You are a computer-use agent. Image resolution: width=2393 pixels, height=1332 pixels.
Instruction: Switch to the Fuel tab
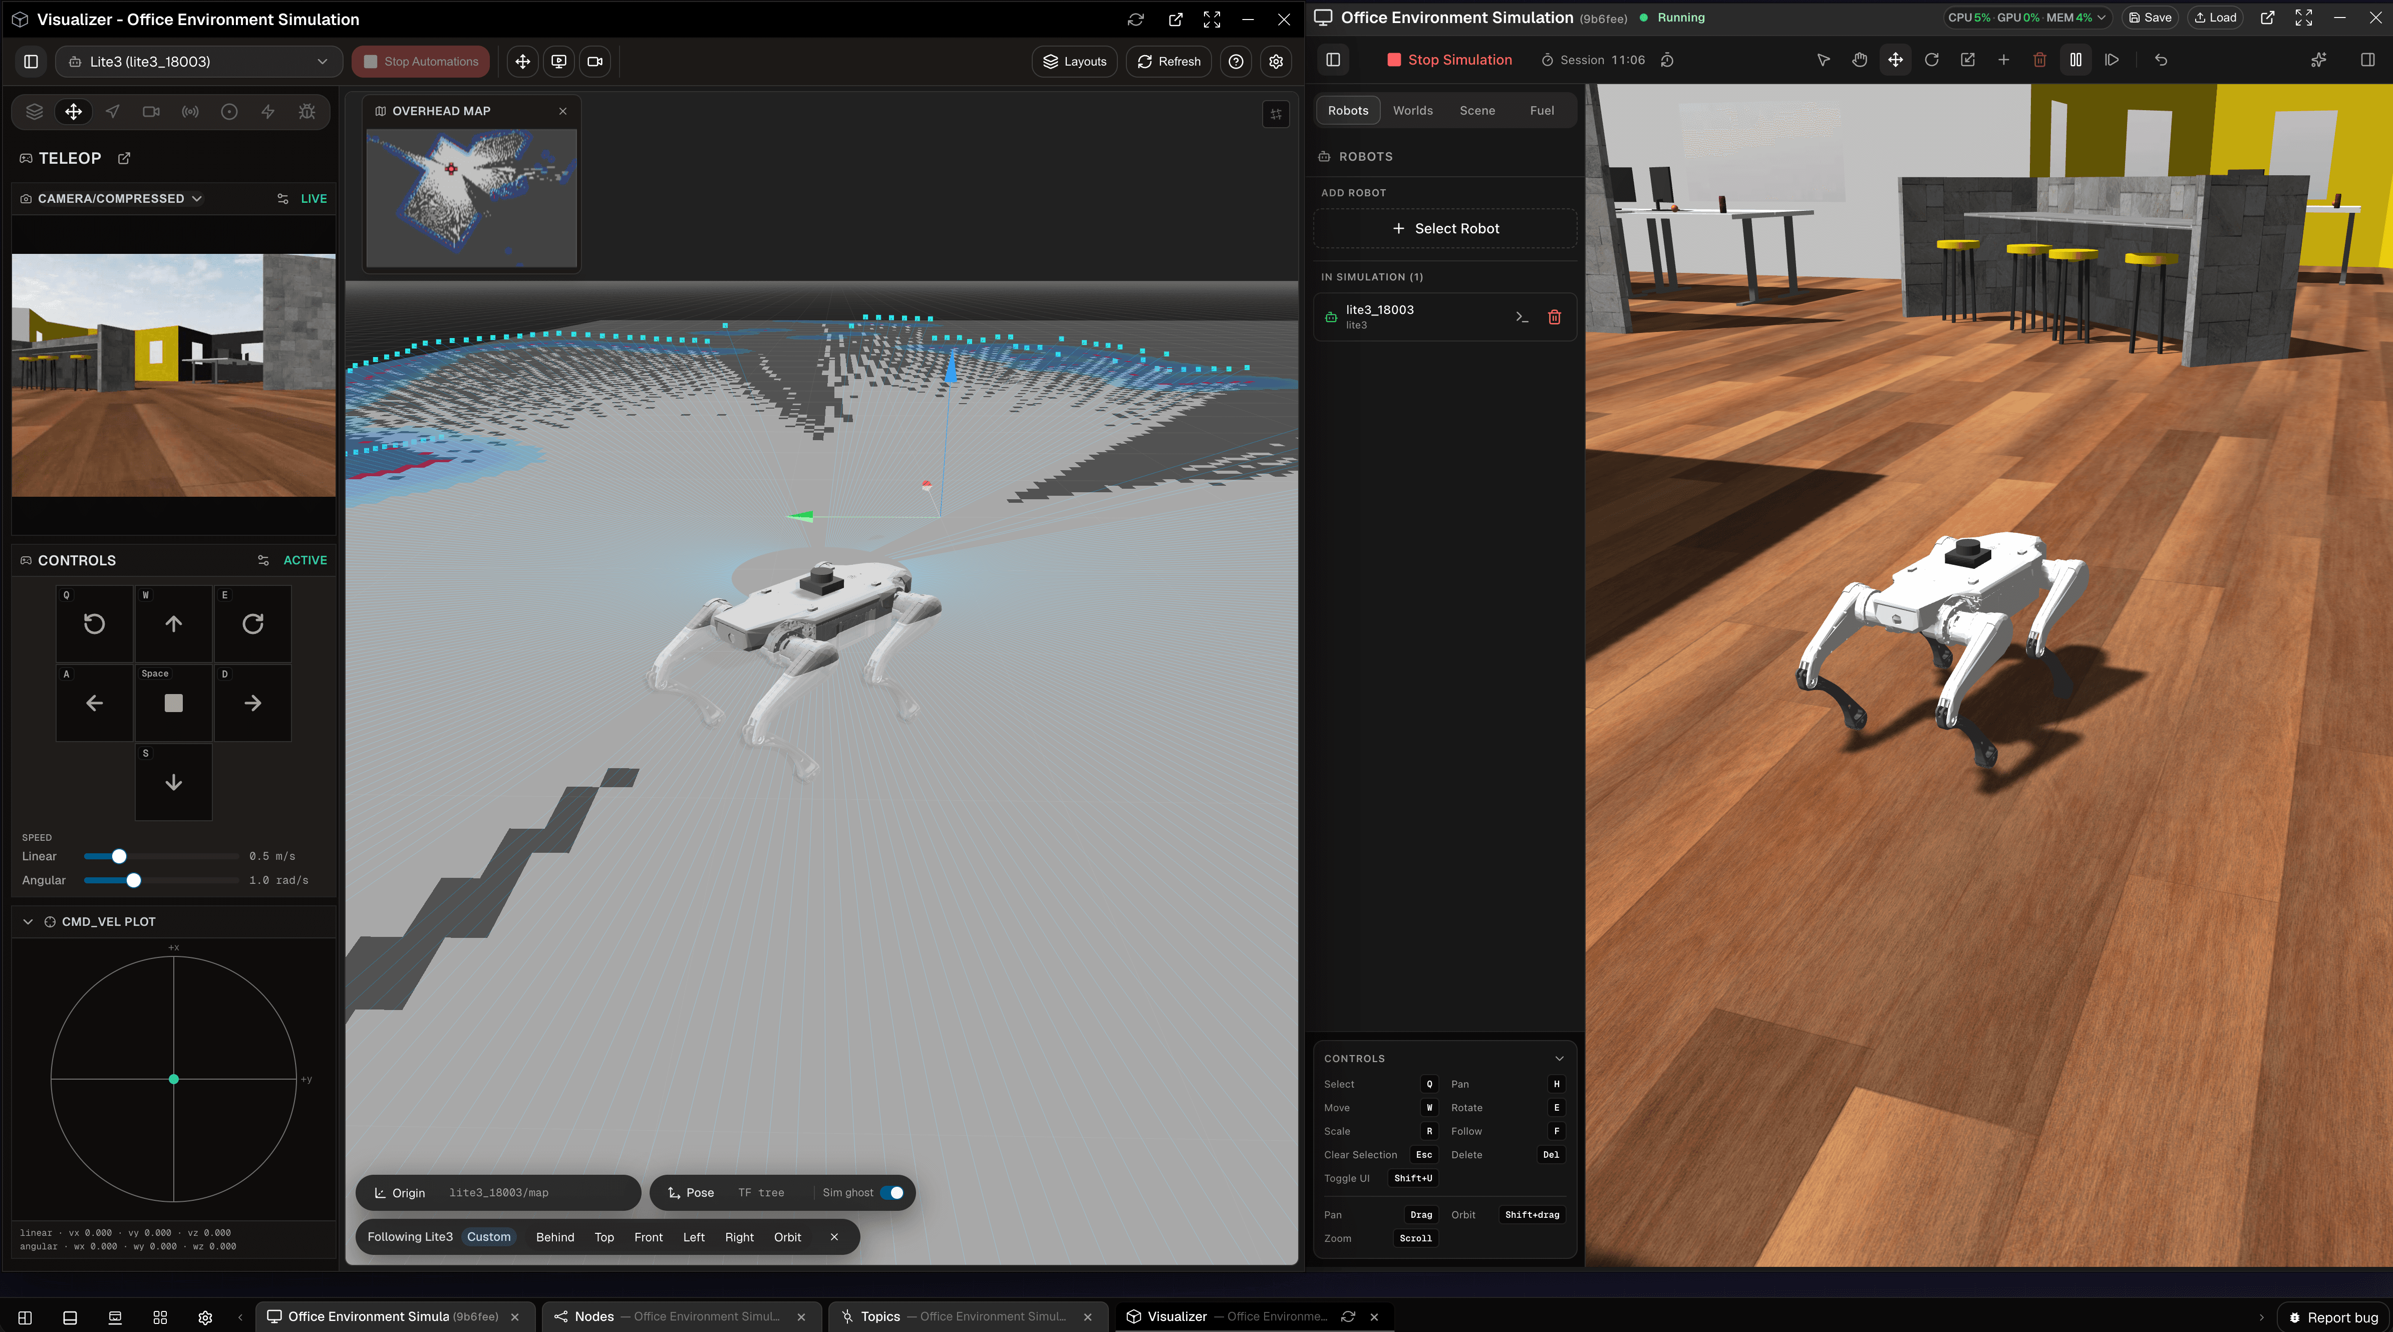tap(1541, 111)
